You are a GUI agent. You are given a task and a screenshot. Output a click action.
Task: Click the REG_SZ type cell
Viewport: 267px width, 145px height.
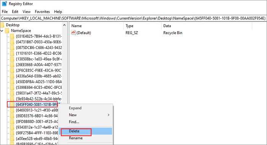(132, 33)
